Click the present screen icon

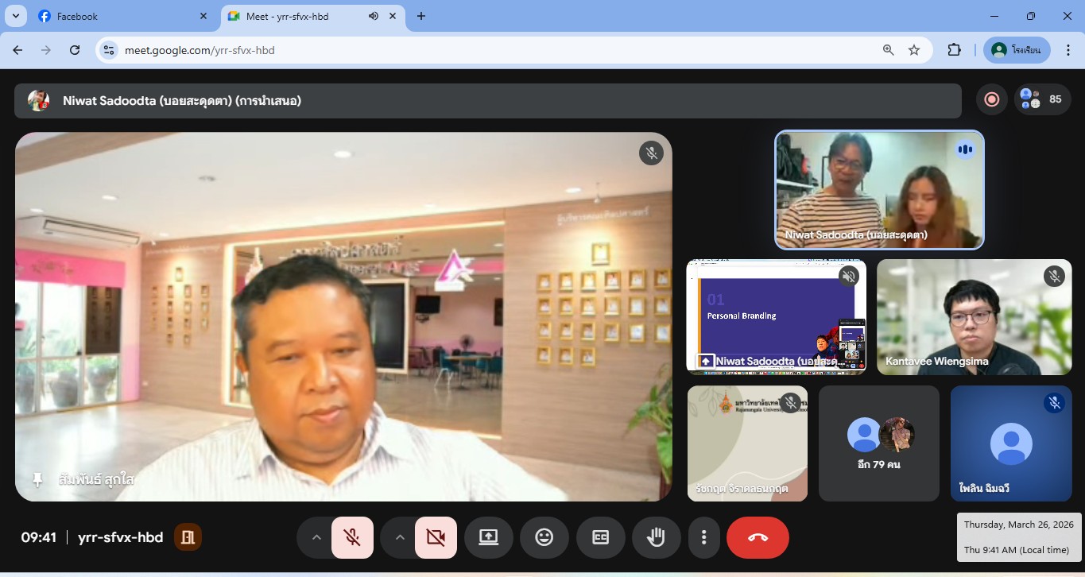pyautogui.click(x=488, y=537)
